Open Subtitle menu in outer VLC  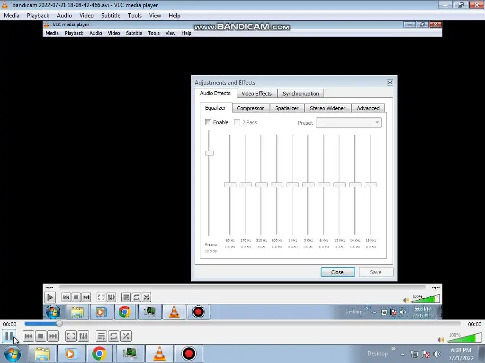111,16
